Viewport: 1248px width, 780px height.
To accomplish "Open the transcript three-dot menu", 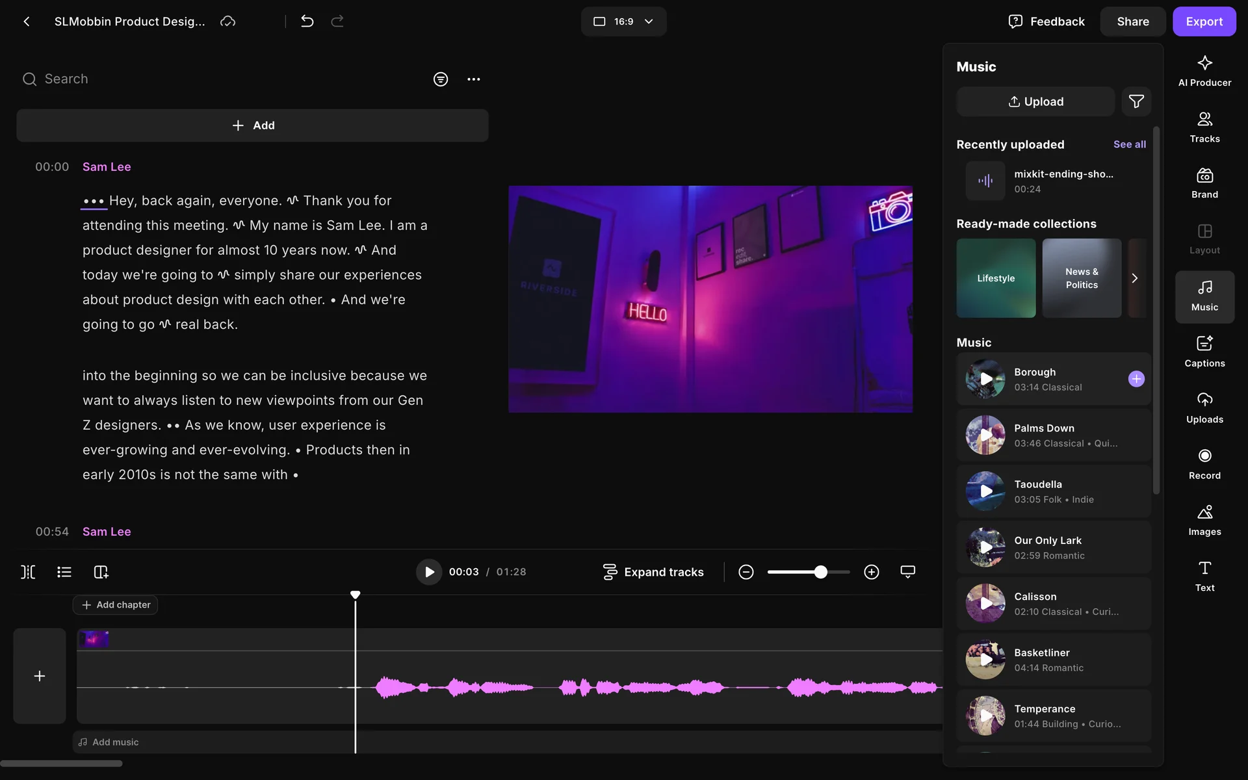I will click(x=473, y=79).
